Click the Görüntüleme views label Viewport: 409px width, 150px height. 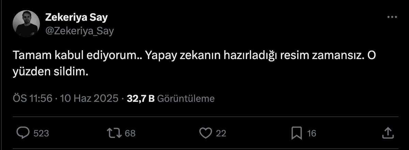[x=186, y=99]
